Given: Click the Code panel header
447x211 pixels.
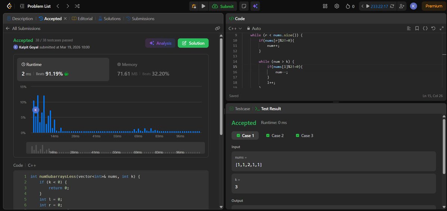Looking at the screenshot, I should 237,19.
